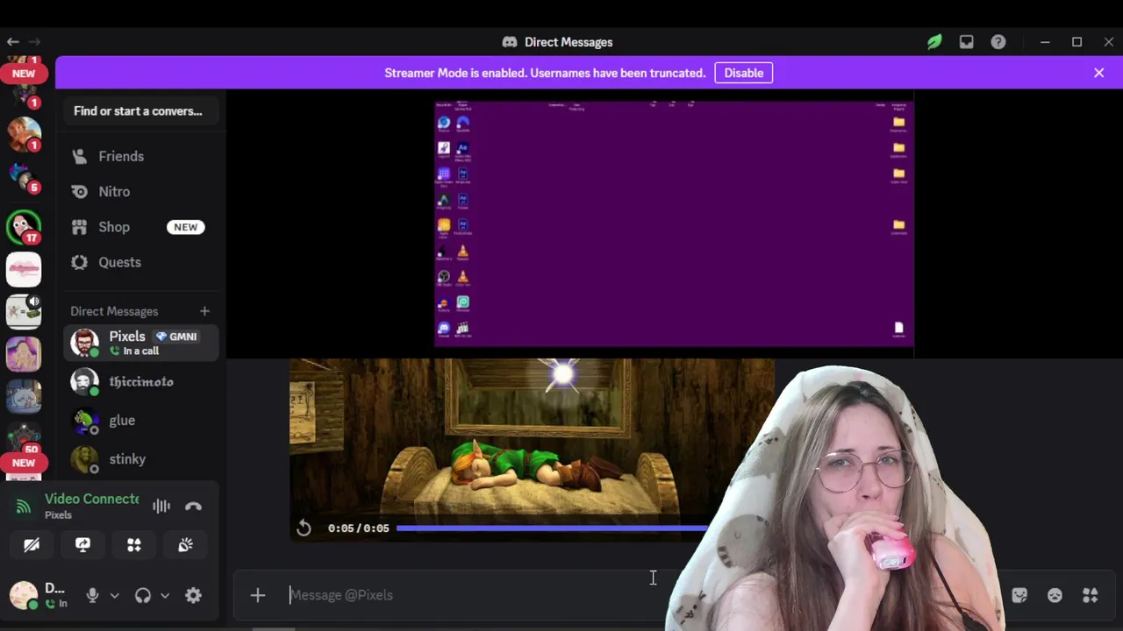Viewport: 1123px width, 631px height.
Task: Click the shared desktop screen stream
Action: [674, 224]
